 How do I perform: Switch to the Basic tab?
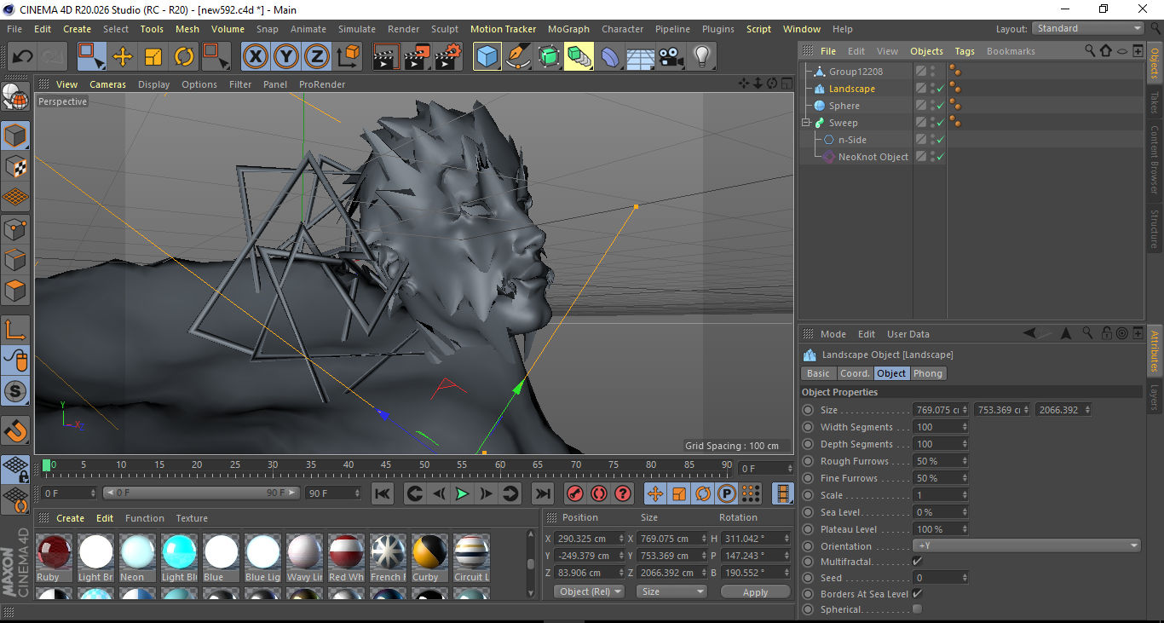[818, 373]
